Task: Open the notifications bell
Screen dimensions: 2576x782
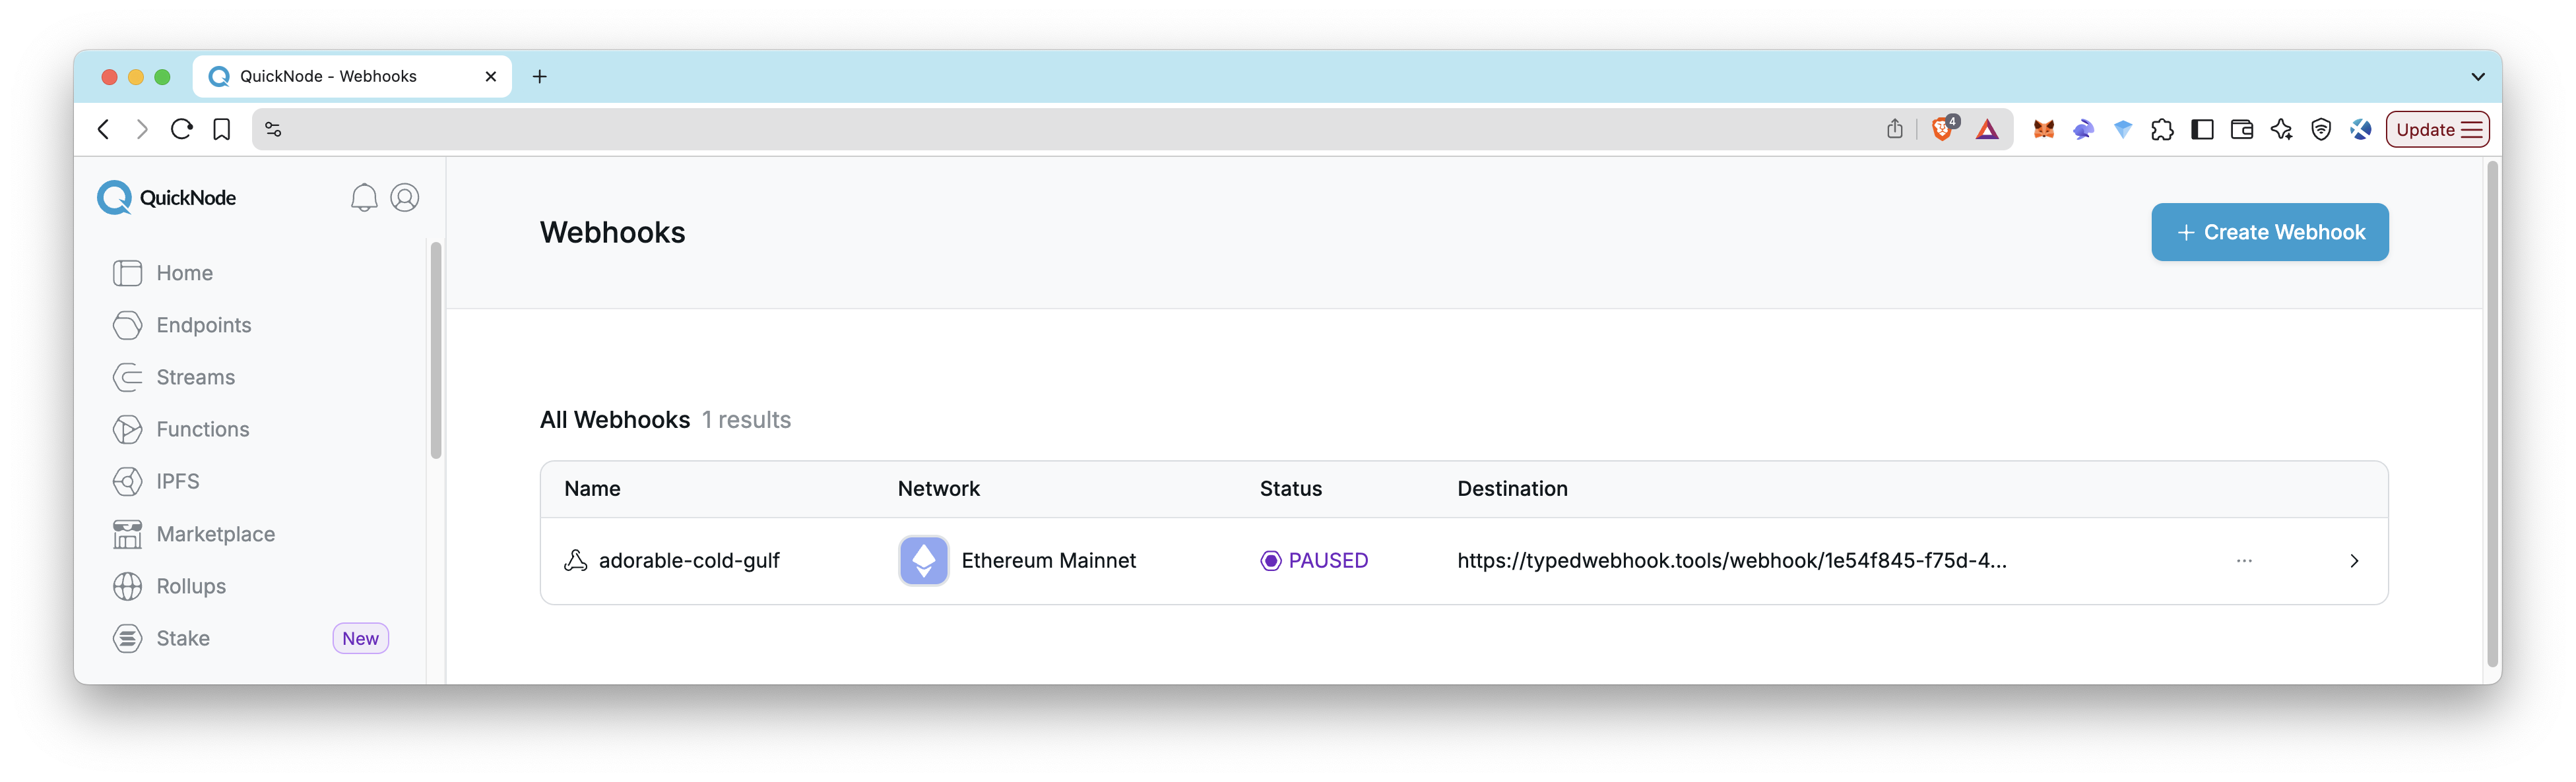Action: tap(364, 198)
